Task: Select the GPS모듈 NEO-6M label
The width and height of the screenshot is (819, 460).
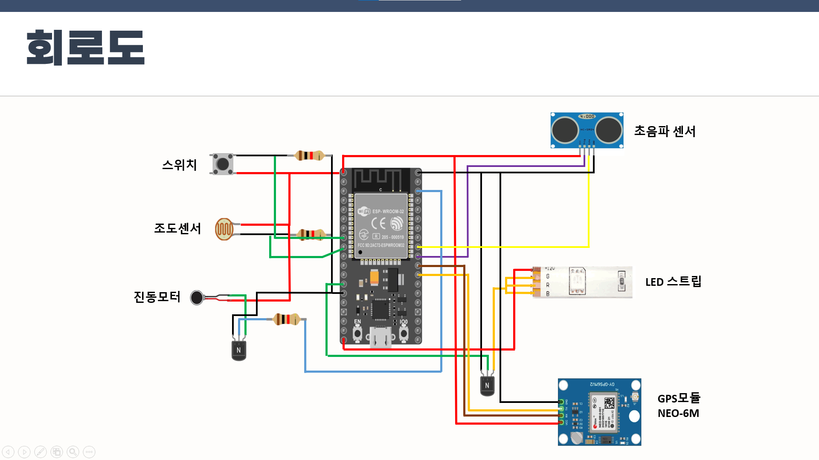Action: pyautogui.click(x=679, y=405)
